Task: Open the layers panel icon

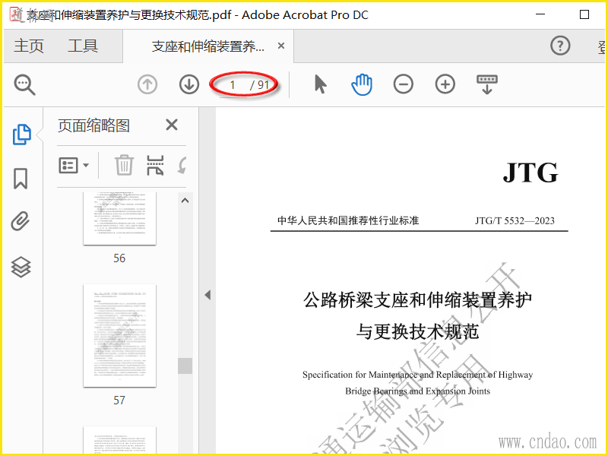Action: [21, 268]
